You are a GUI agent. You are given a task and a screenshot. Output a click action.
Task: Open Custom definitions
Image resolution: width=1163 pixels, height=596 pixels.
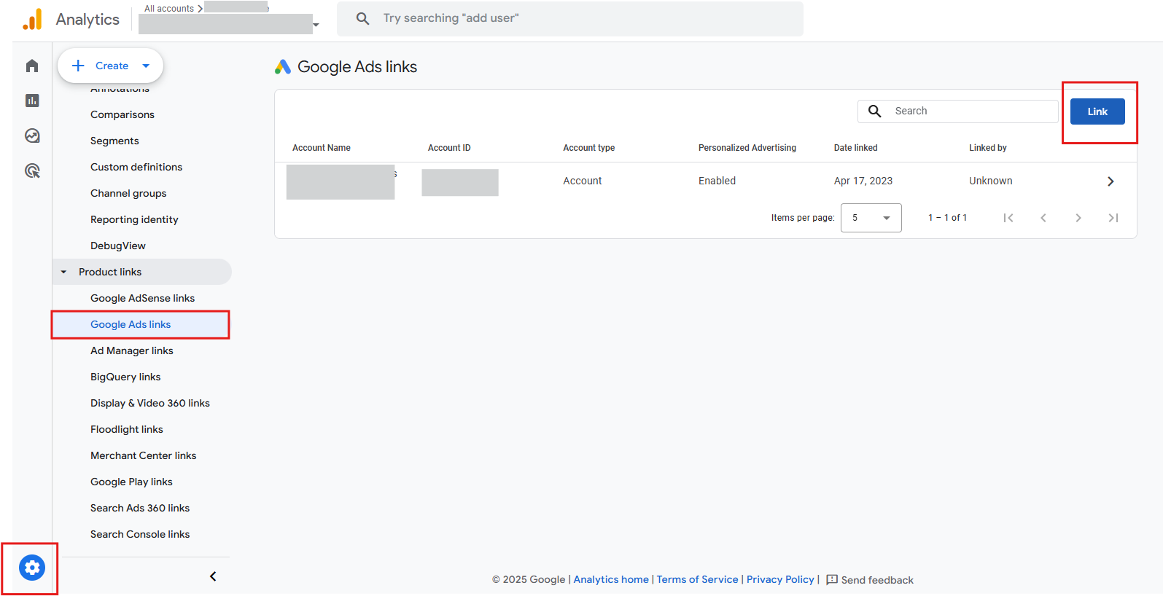(x=136, y=167)
